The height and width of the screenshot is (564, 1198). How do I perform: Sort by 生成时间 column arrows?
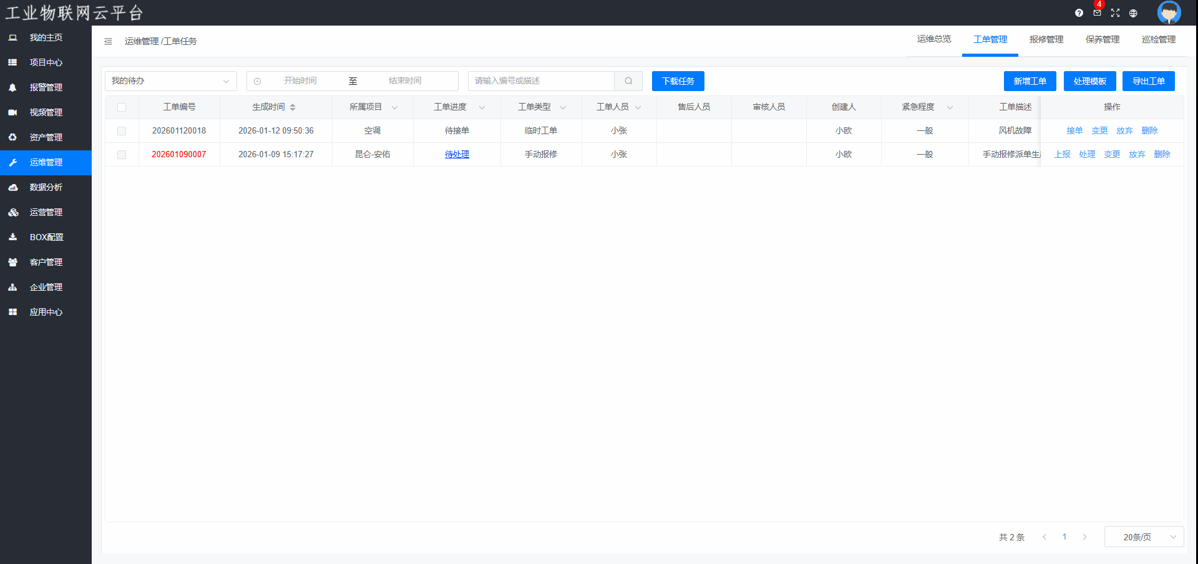click(293, 107)
